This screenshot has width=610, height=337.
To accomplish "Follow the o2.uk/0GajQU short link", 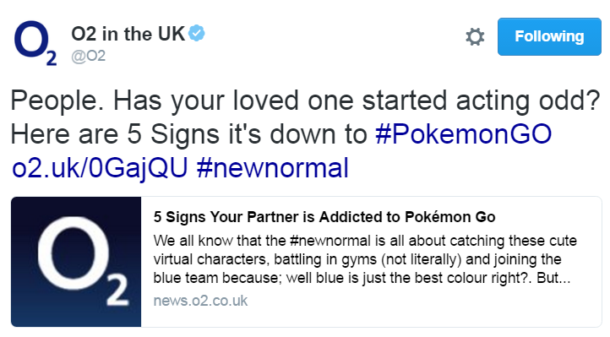I will coord(100,168).
